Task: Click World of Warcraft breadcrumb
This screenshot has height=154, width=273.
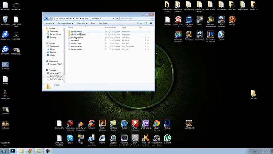Action: 65,18
